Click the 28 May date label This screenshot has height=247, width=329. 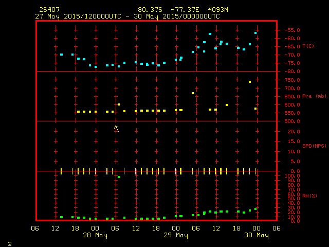[x=95, y=236]
